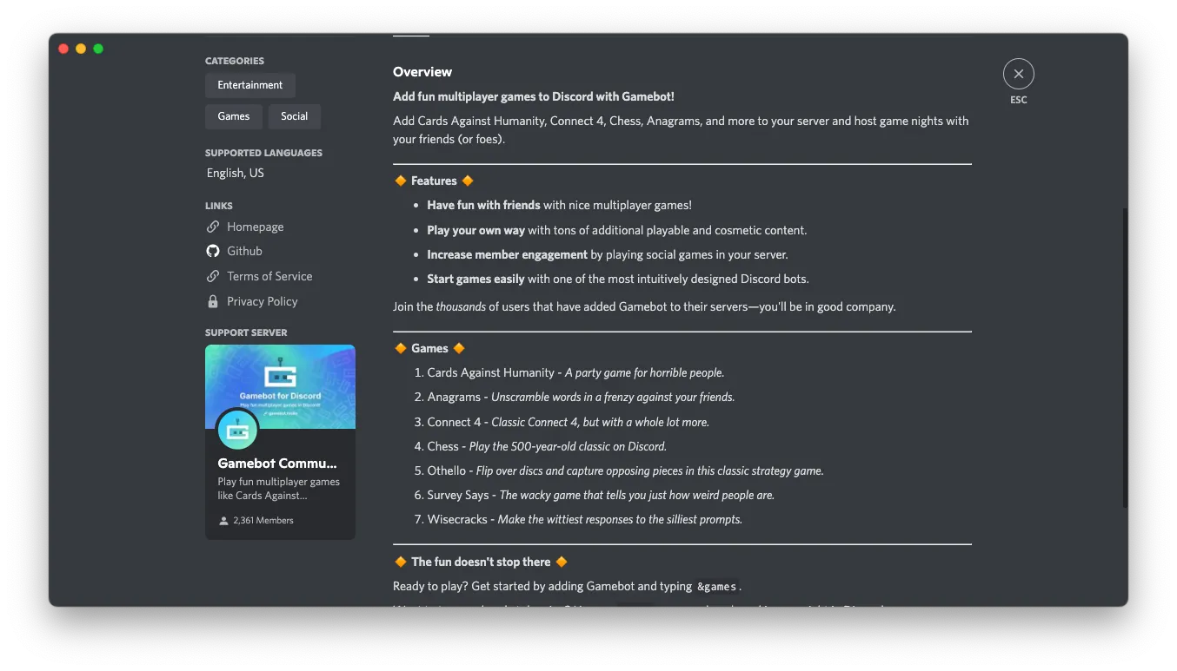This screenshot has height=671, width=1177.
Task: Click the Overview heading
Action: pos(422,72)
